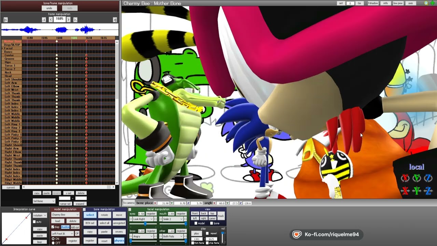Open the rotation interpolation dropdown
Image resolution: width=437 pixels, height=246 pixels.
[x=39, y=215]
